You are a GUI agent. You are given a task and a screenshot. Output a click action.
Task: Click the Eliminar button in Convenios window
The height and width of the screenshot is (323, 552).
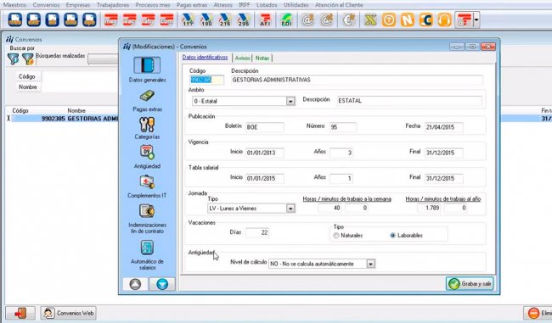point(538,313)
